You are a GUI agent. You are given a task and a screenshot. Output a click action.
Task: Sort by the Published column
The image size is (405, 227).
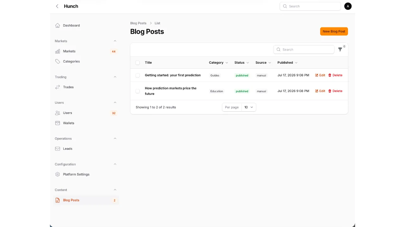pos(287,63)
